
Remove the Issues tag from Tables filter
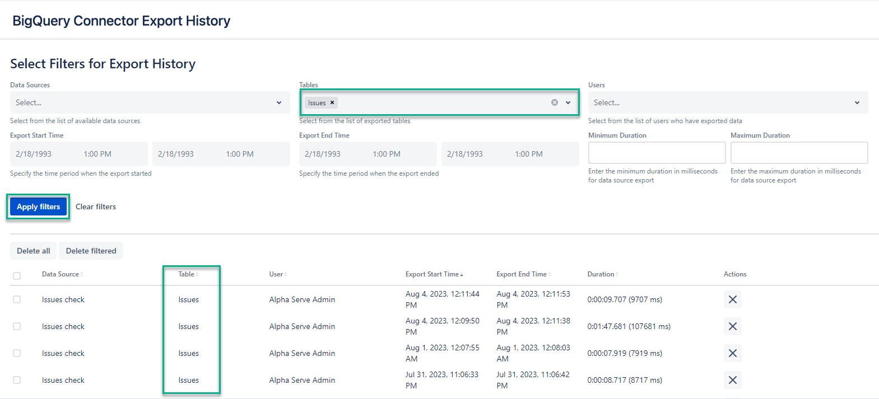[x=332, y=102]
